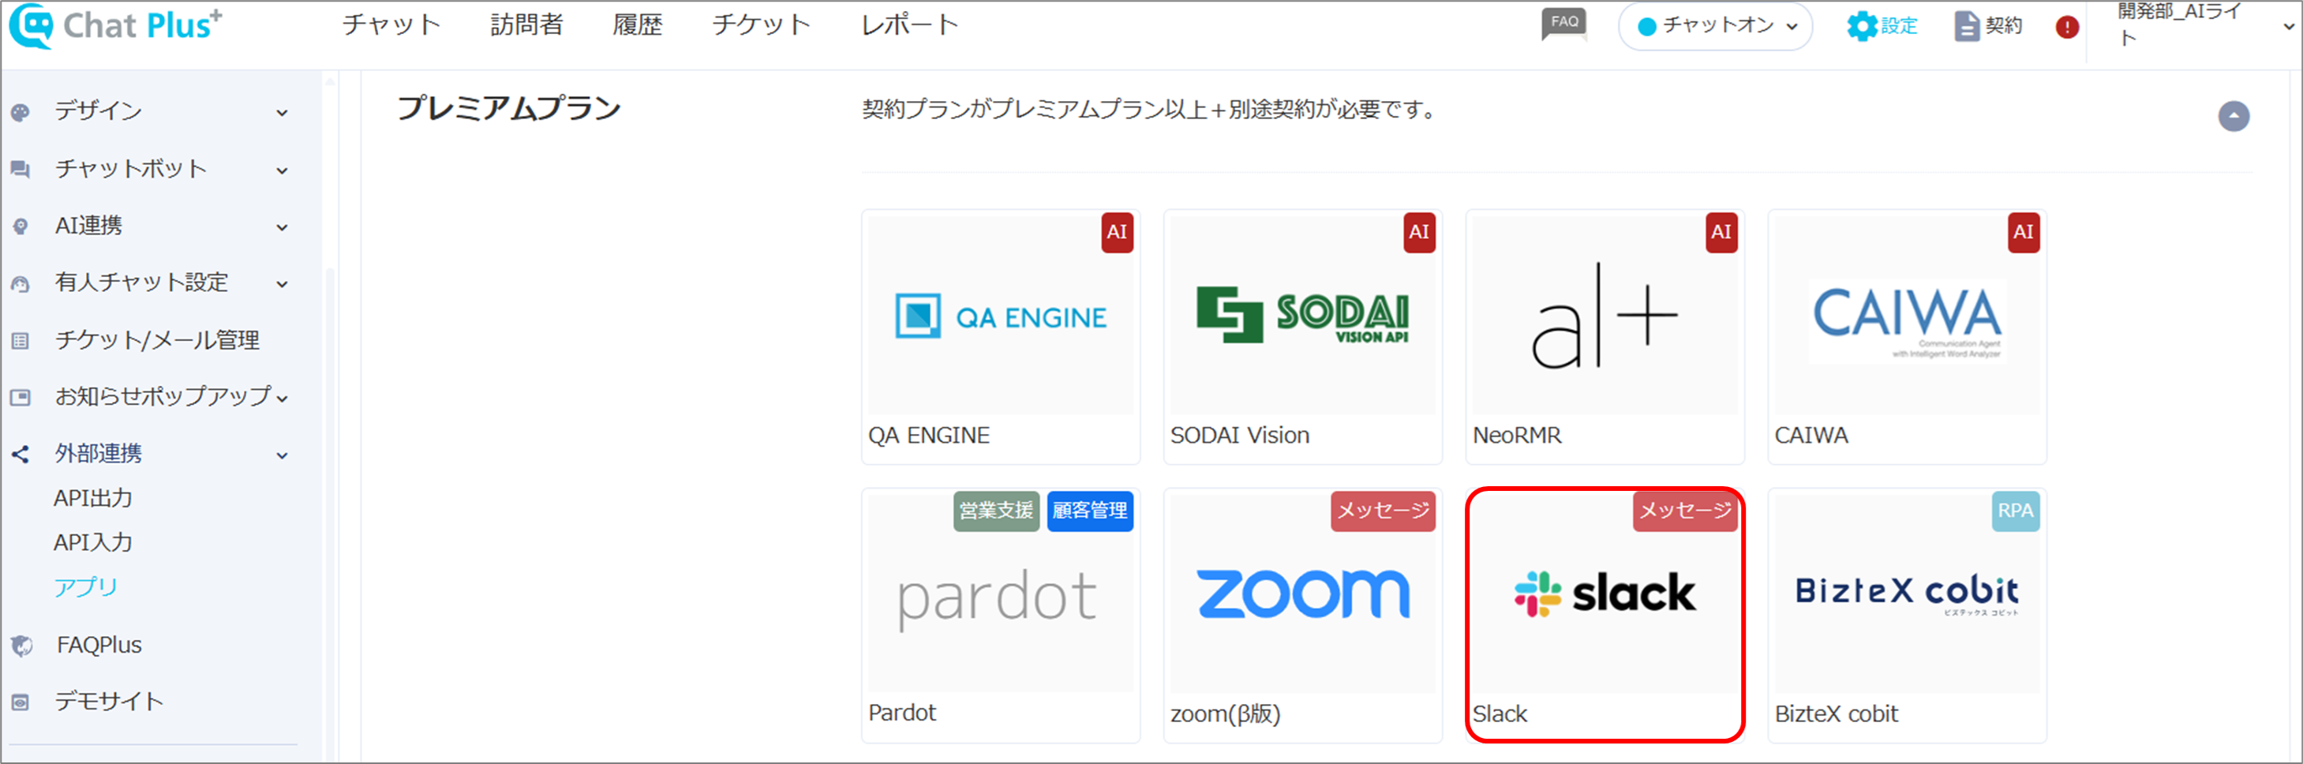Click the 顧客管理 tag on Pardot
This screenshot has height=764, width=2303.
(x=1090, y=511)
